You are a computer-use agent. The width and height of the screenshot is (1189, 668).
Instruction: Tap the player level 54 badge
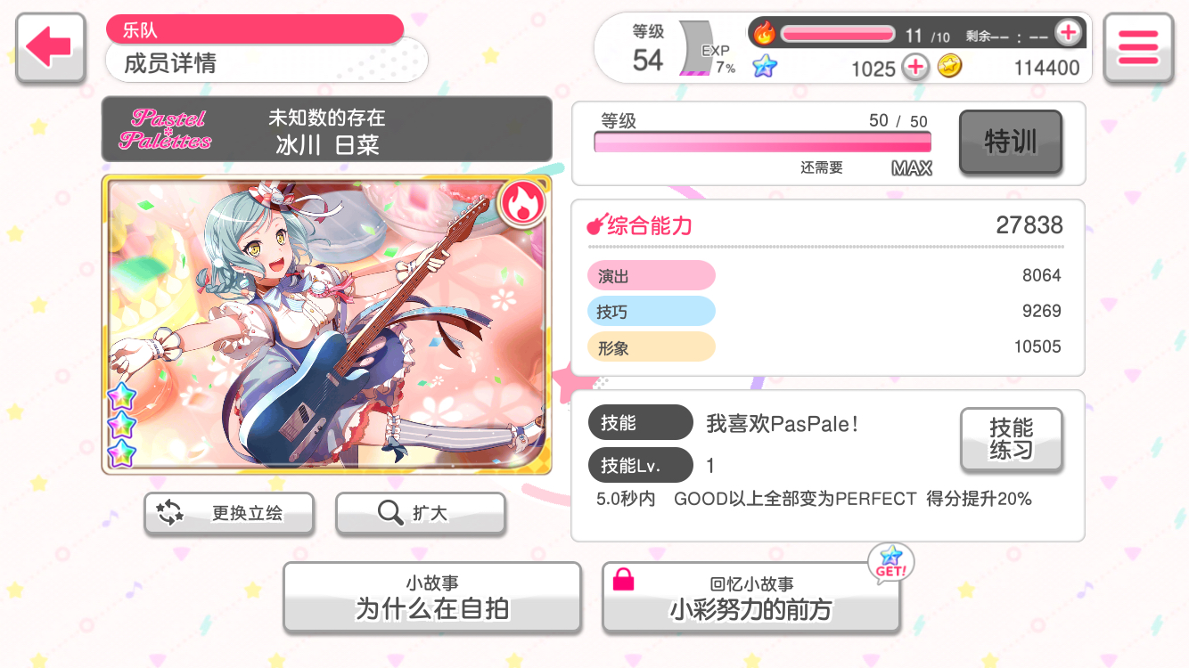[649, 49]
